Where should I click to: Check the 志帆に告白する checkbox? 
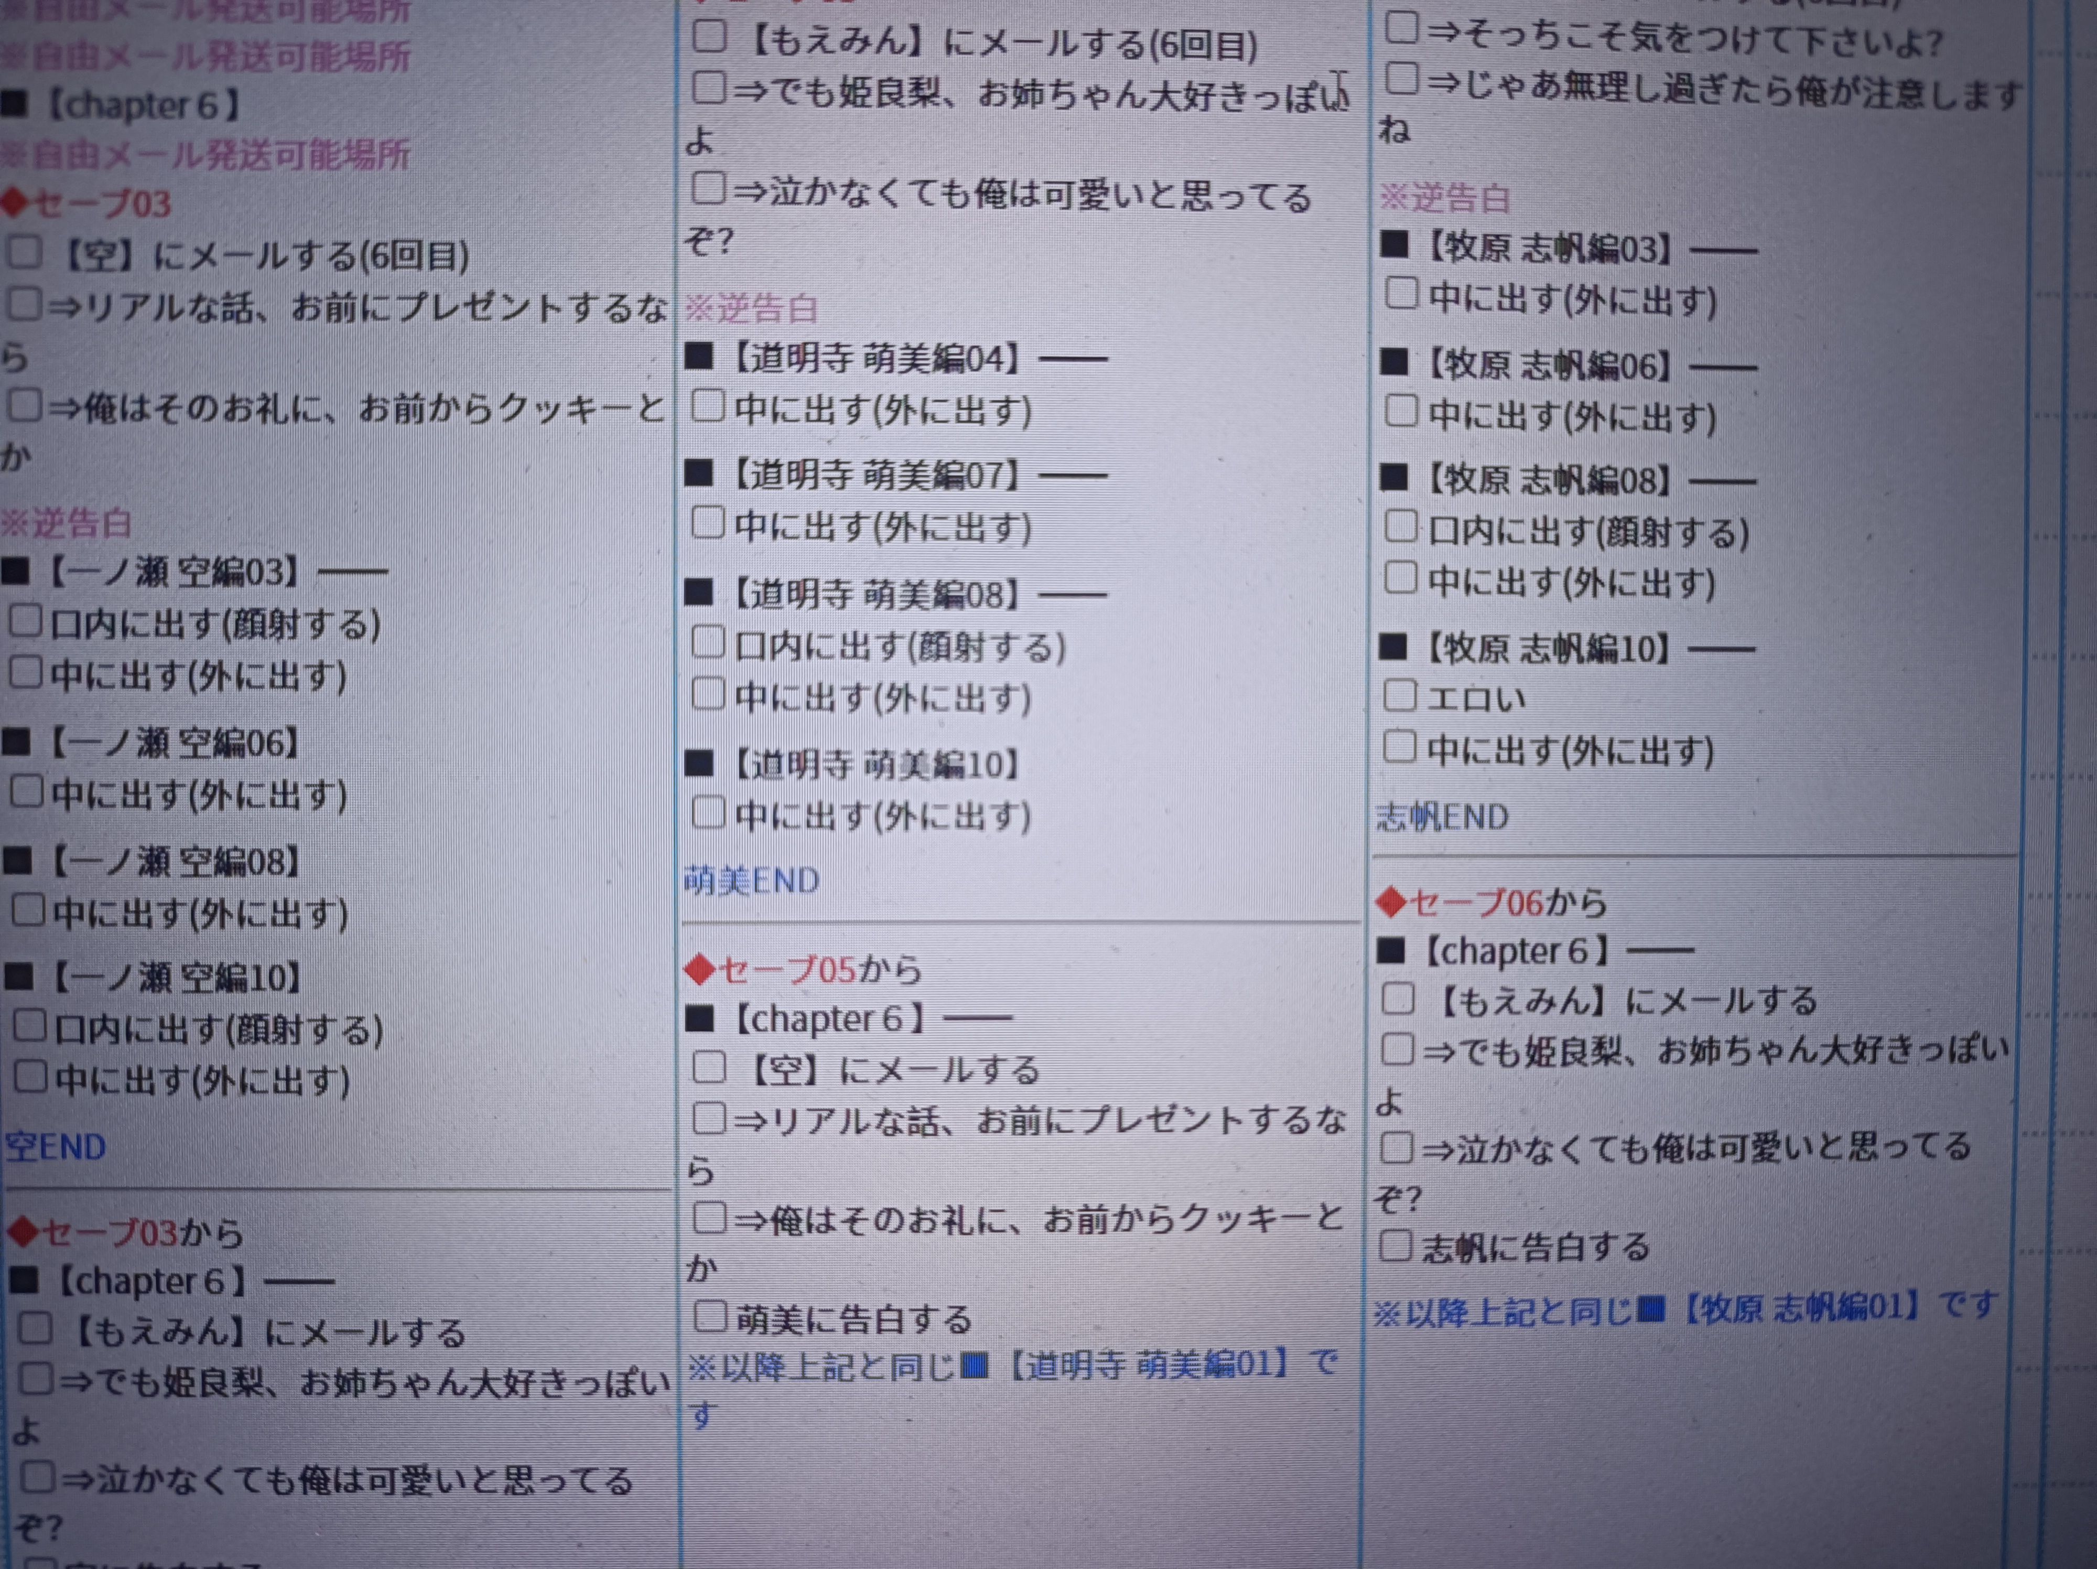[x=1396, y=1246]
